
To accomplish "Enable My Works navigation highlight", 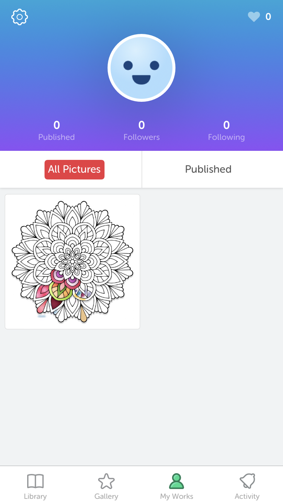I will pyautogui.click(x=177, y=486).
